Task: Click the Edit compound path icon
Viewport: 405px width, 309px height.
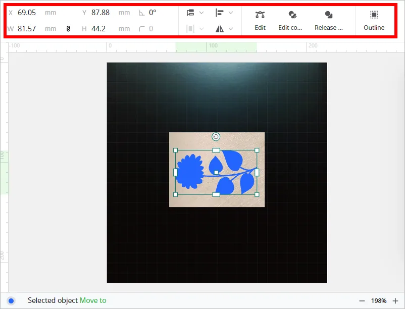Action: (292, 15)
